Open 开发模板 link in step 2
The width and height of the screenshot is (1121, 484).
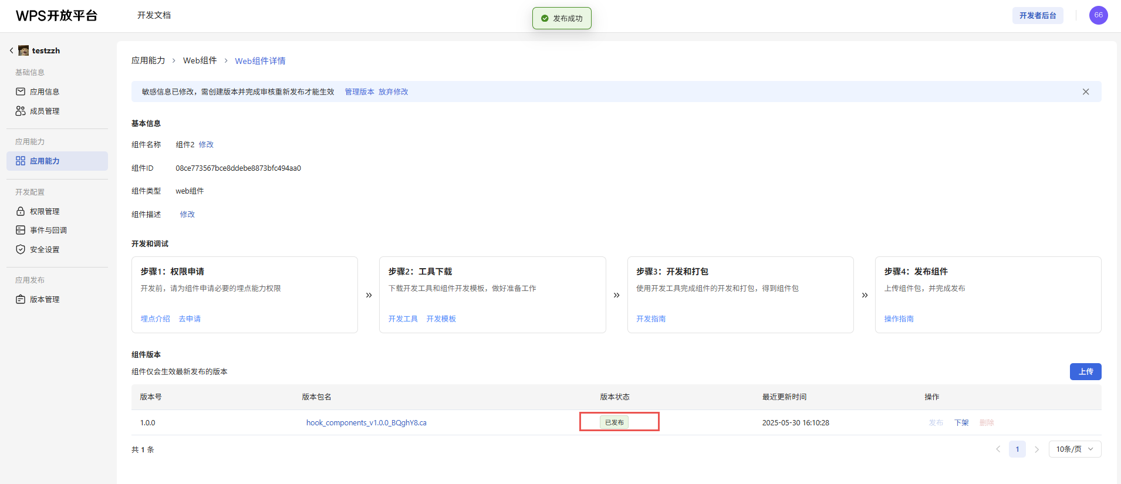click(441, 319)
